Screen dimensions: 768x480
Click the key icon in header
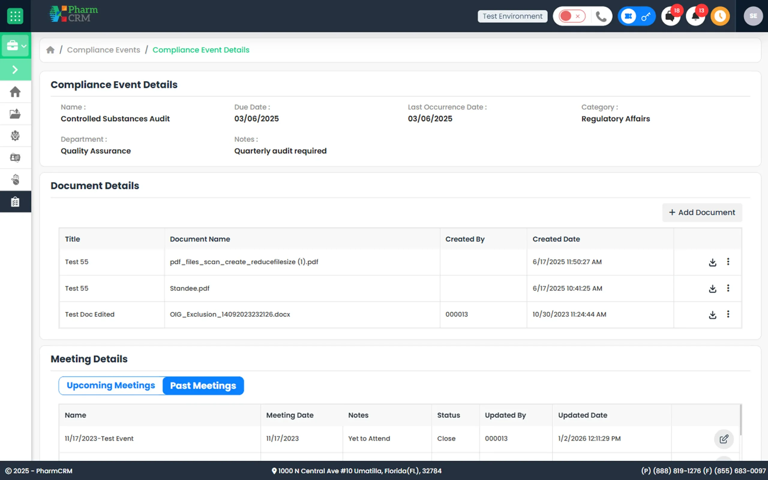(x=646, y=16)
